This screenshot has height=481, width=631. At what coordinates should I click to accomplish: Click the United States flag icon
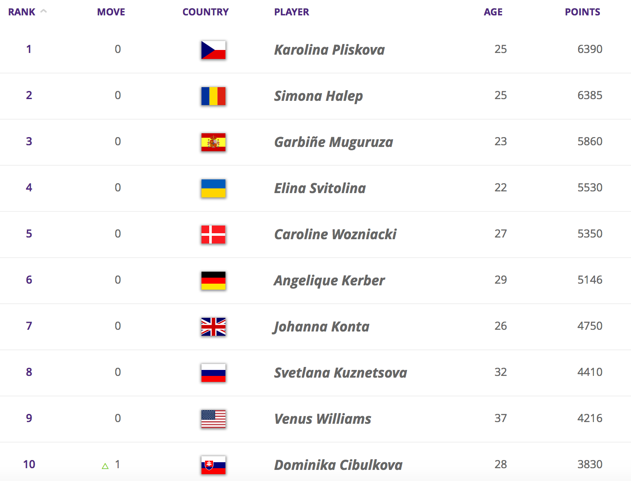[213, 419]
